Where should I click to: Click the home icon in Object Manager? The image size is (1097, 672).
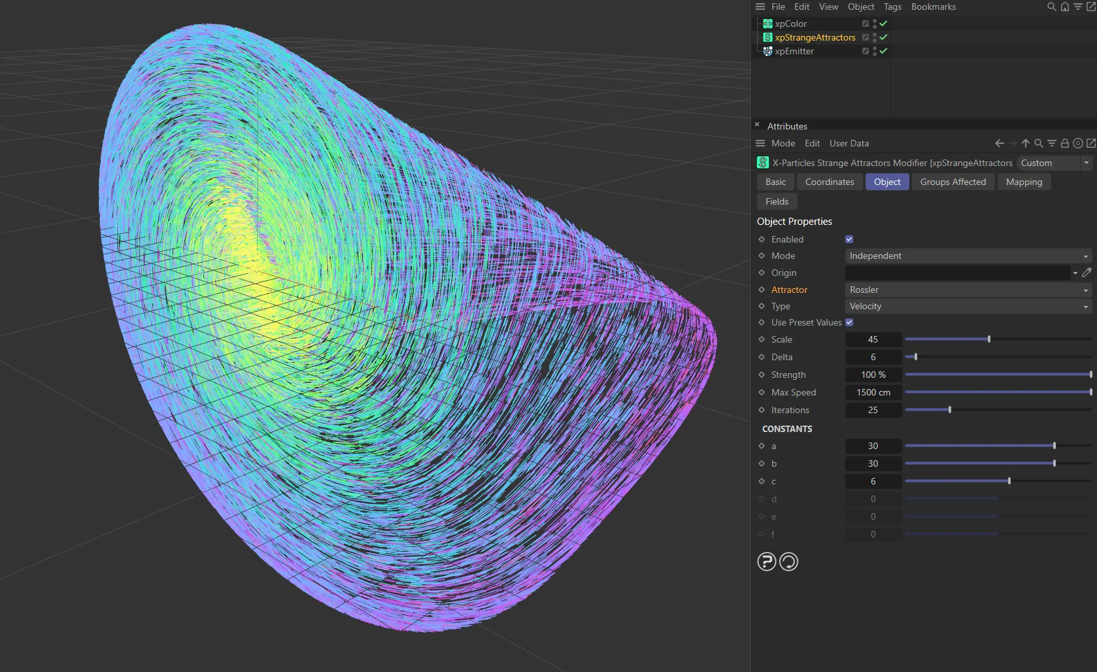click(x=1065, y=7)
